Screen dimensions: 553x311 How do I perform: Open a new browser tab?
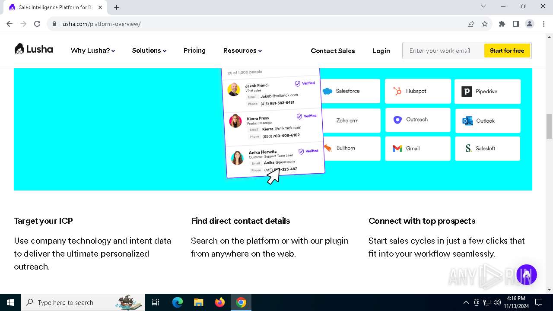[117, 7]
